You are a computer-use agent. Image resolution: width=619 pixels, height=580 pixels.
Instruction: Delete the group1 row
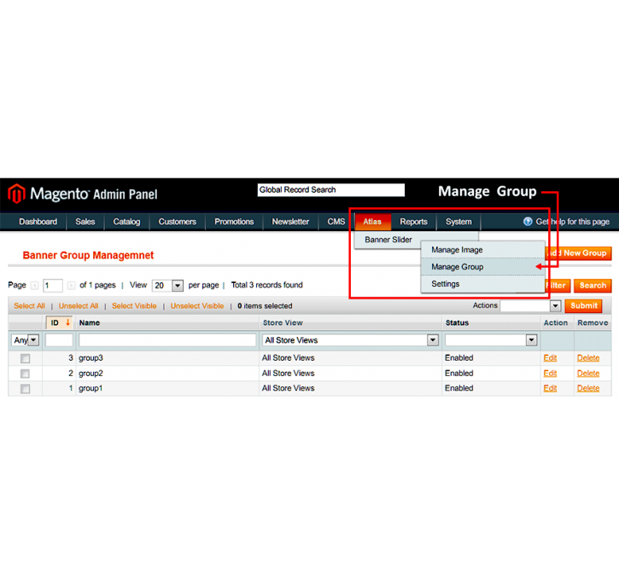click(588, 388)
